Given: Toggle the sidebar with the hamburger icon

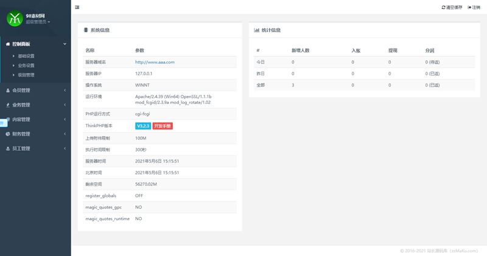Looking at the screenshot, I should tap(76, 7).
